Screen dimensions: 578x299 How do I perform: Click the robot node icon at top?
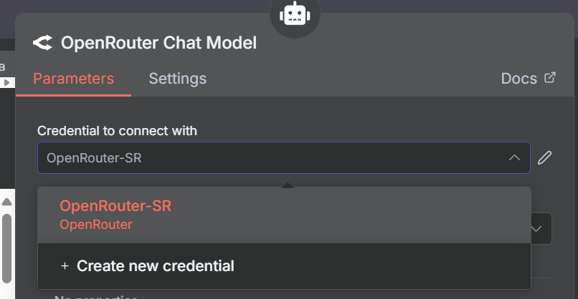(x=295, y=14)
